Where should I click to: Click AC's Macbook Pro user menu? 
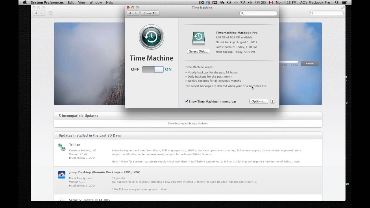(315, 2)
